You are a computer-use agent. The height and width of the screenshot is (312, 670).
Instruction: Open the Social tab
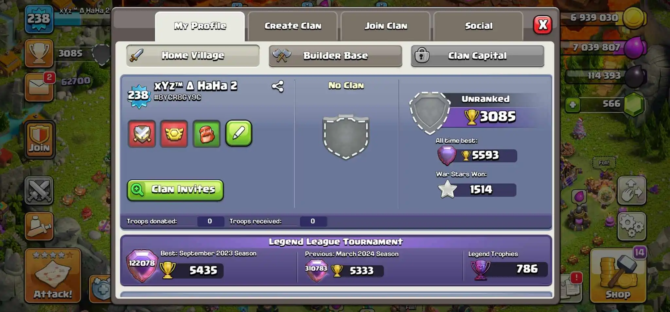(479, 26)
